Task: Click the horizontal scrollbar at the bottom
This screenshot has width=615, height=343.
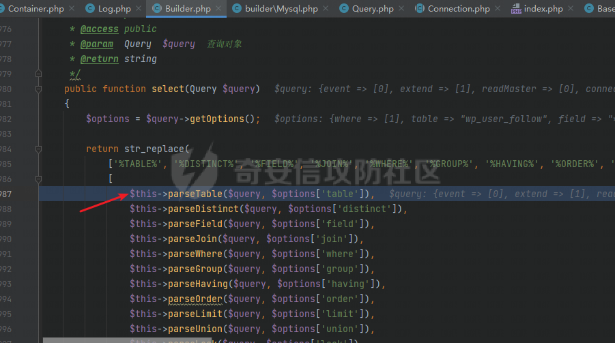Action: point(205,340)
